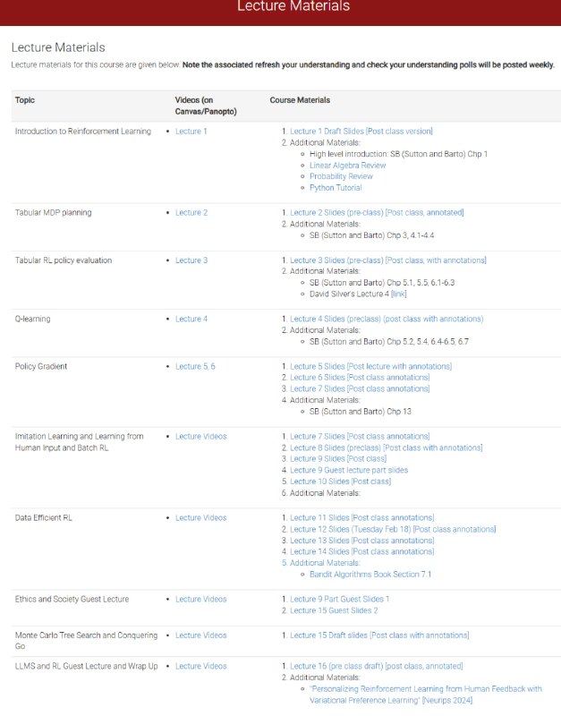The image size is (561, 716).
Task: Open Lecture 2 Slides (pre-class)
Action: pyautogui.click(x=336, y=213)
